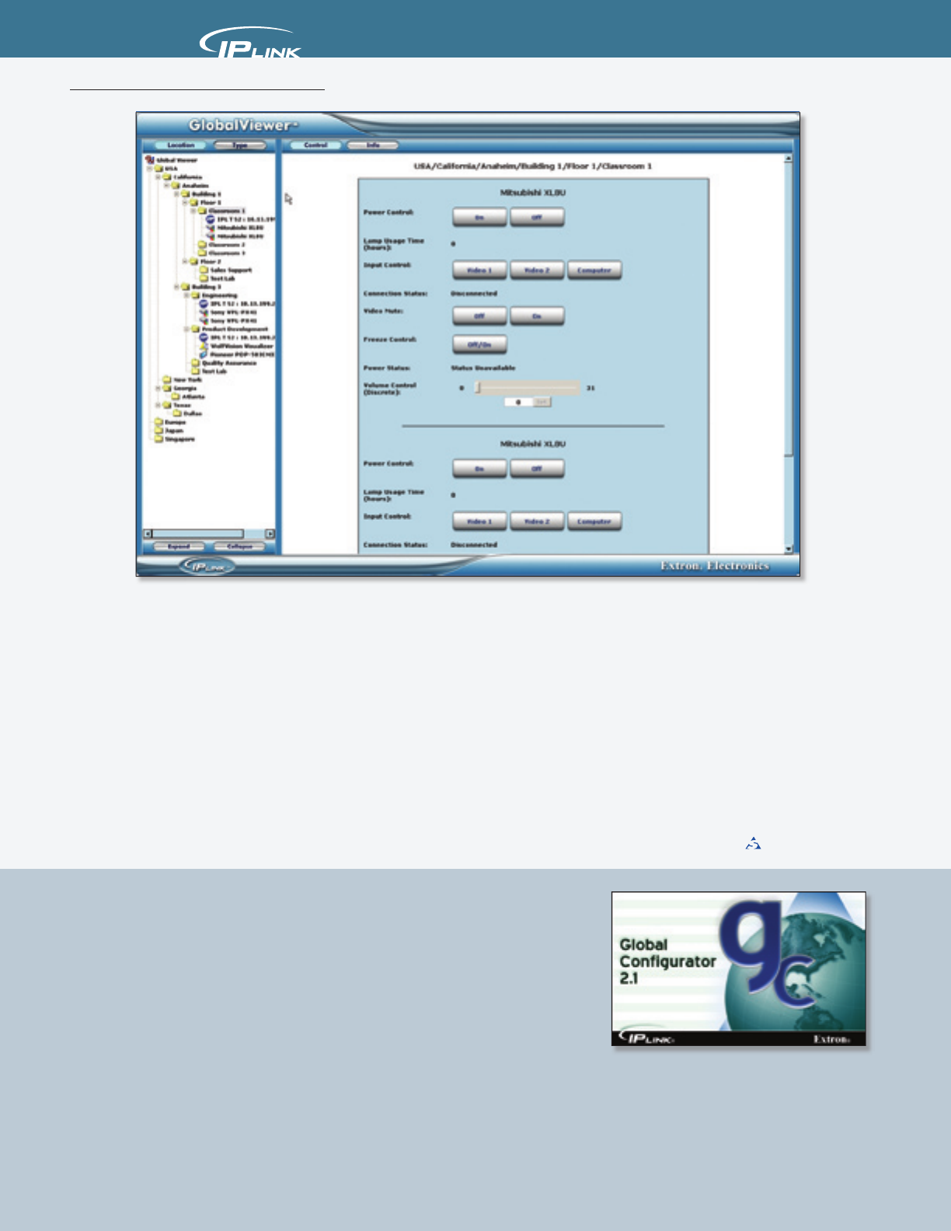The height and width of the screenshot is (1231, 951).
Task: Set Video Mute to Off
Action: pos(479,316)
